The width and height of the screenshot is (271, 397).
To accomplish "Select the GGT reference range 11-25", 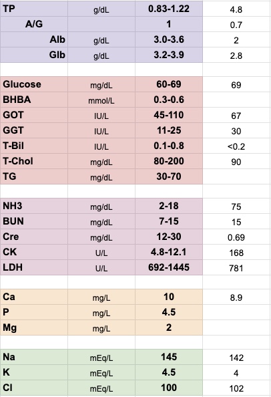I will coord(169,130).
